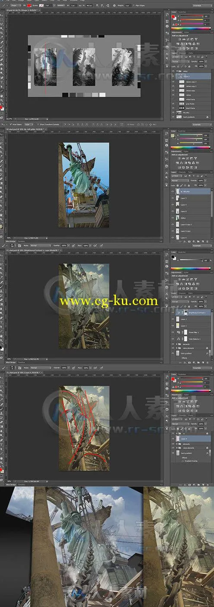Open Essentials workspace dropdown in thumbnails window
The width and height of the screenshot is (214, 607).
(202, 6)
